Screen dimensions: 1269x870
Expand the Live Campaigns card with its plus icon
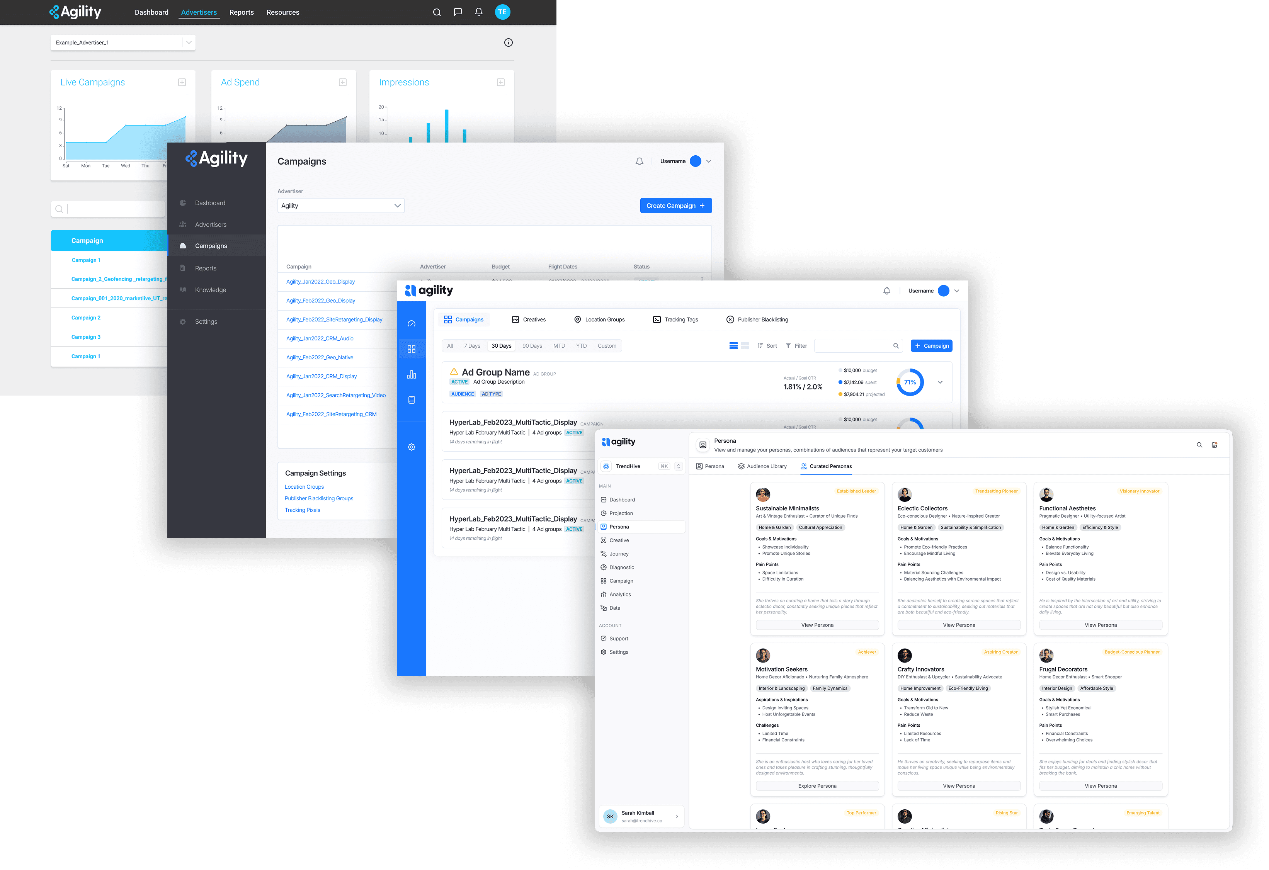click(x=182, y=82)
